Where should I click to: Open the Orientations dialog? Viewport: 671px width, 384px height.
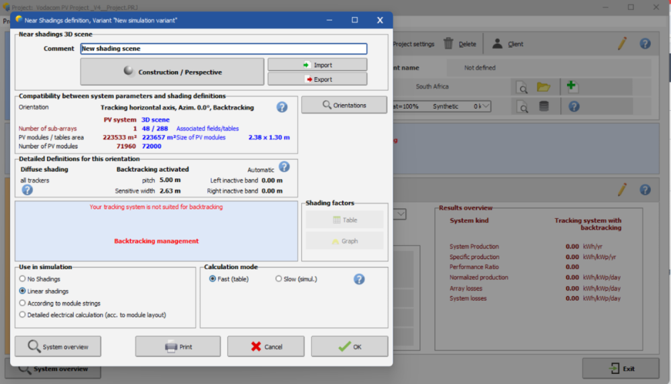coord(344,105)
